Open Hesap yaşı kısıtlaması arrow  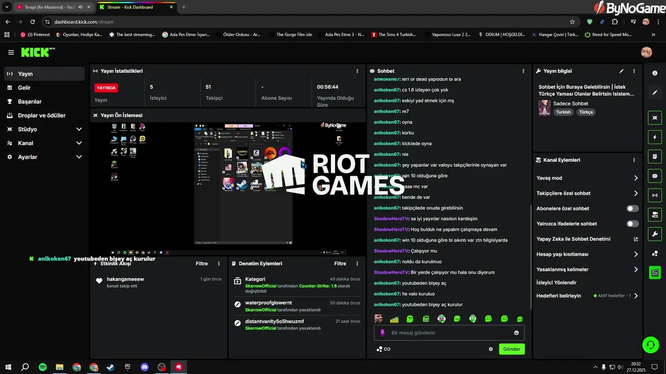coord(636,255)
